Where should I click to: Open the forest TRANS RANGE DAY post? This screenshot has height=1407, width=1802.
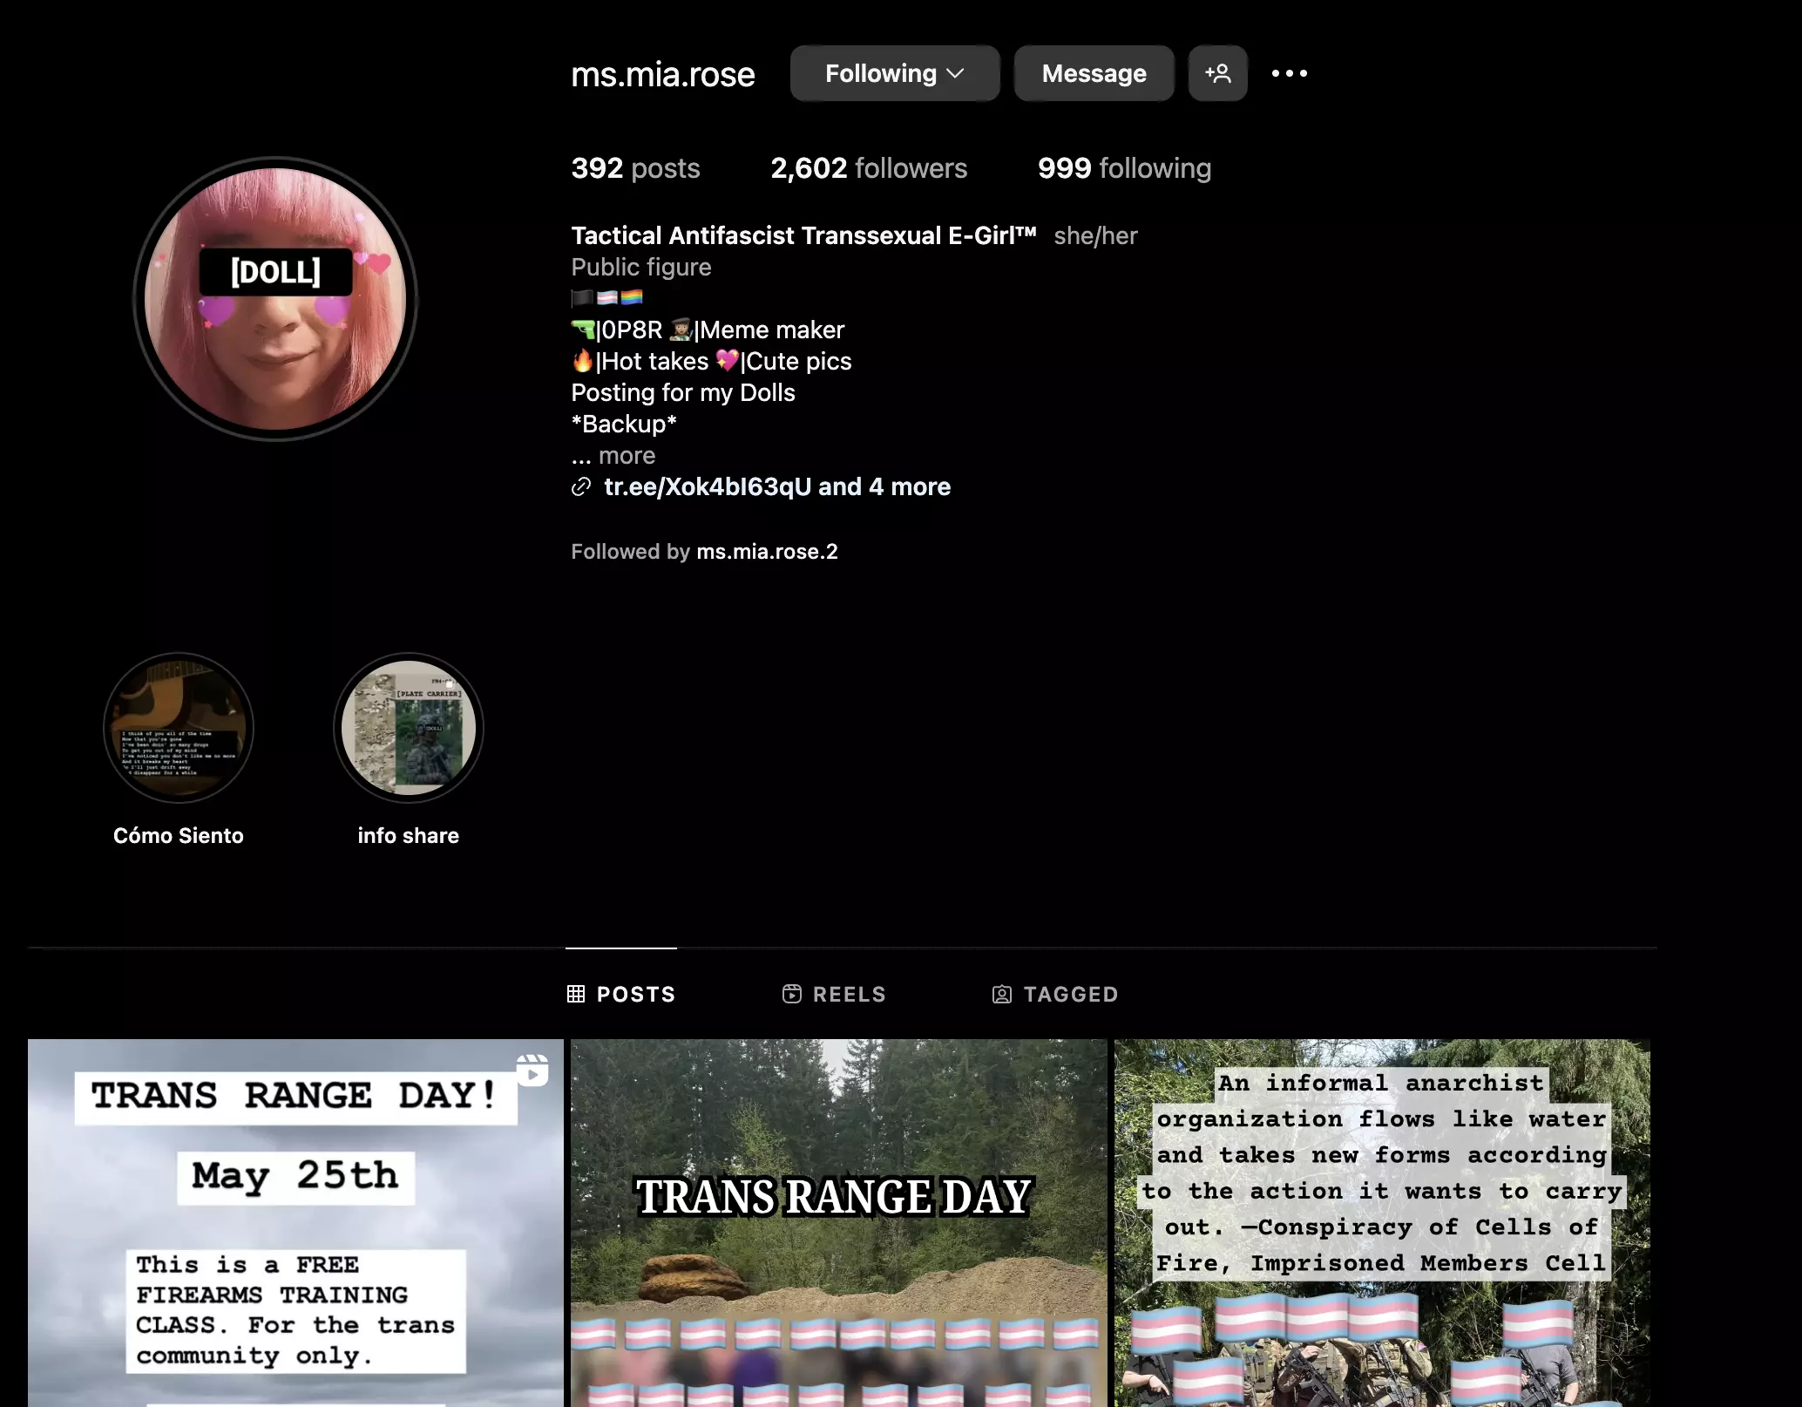click(x=838, y=1222)
